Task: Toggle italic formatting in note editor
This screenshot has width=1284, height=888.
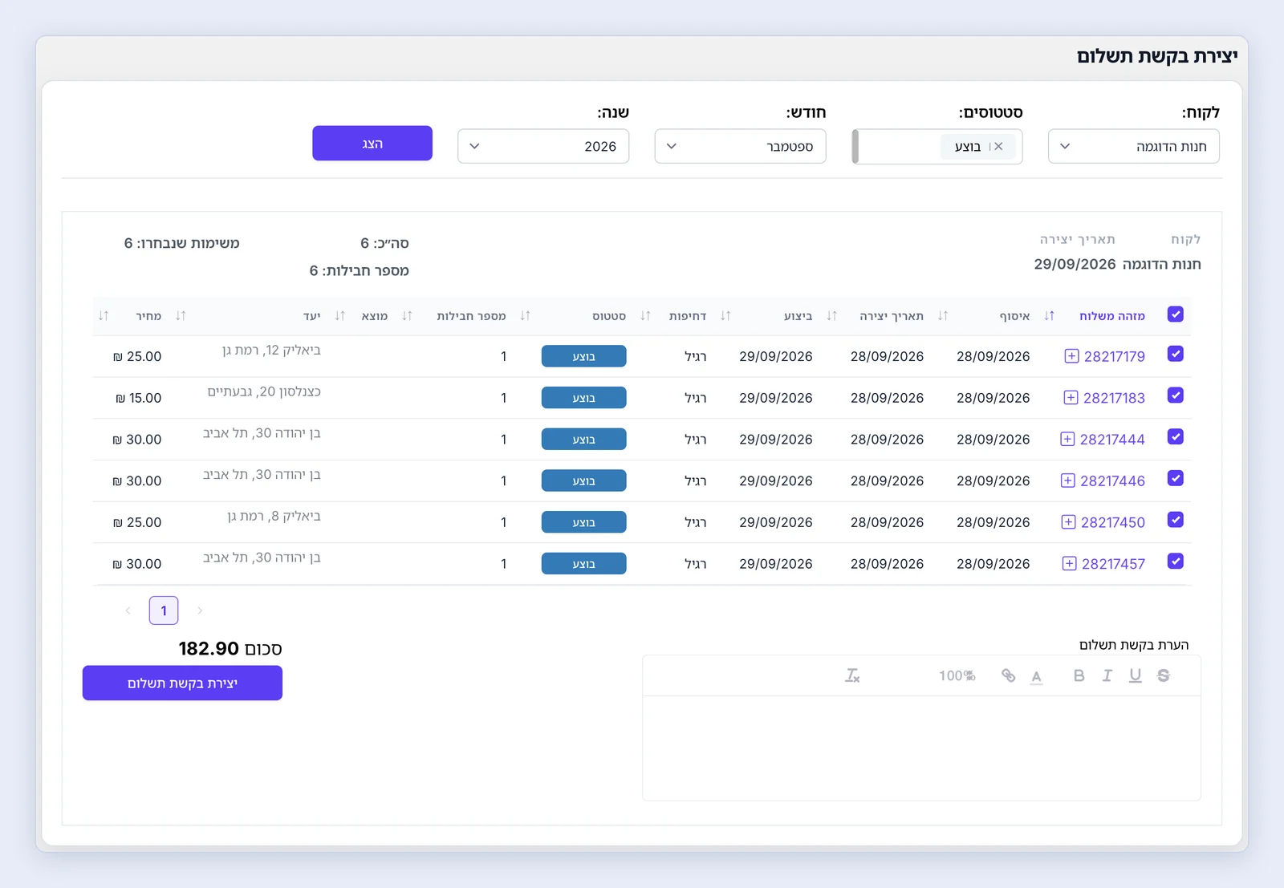Action: pyautogui.click(x=1107, y=675)
